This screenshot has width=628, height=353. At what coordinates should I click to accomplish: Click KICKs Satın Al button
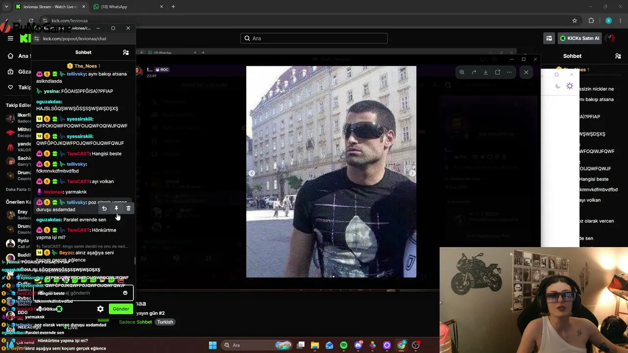579,38
